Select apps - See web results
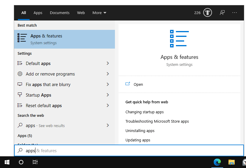 pyautogui.click(x=65, y=125)
